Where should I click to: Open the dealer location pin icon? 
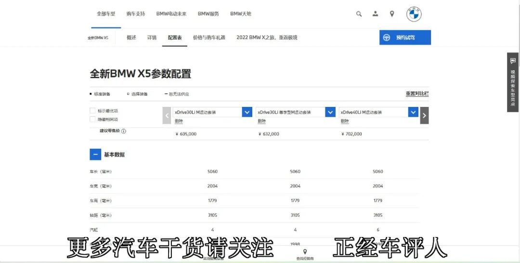point(391,14)
